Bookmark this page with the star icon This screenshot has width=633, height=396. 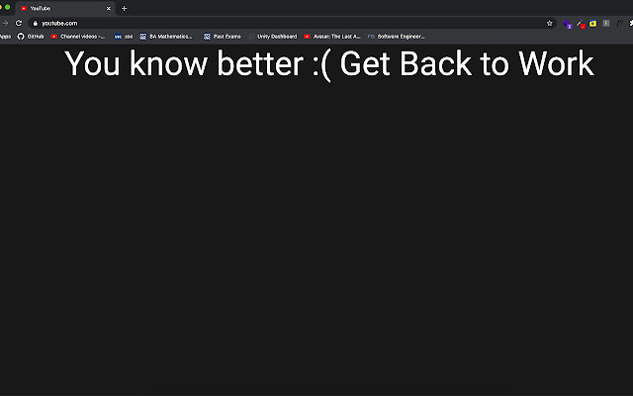[550, 23]
